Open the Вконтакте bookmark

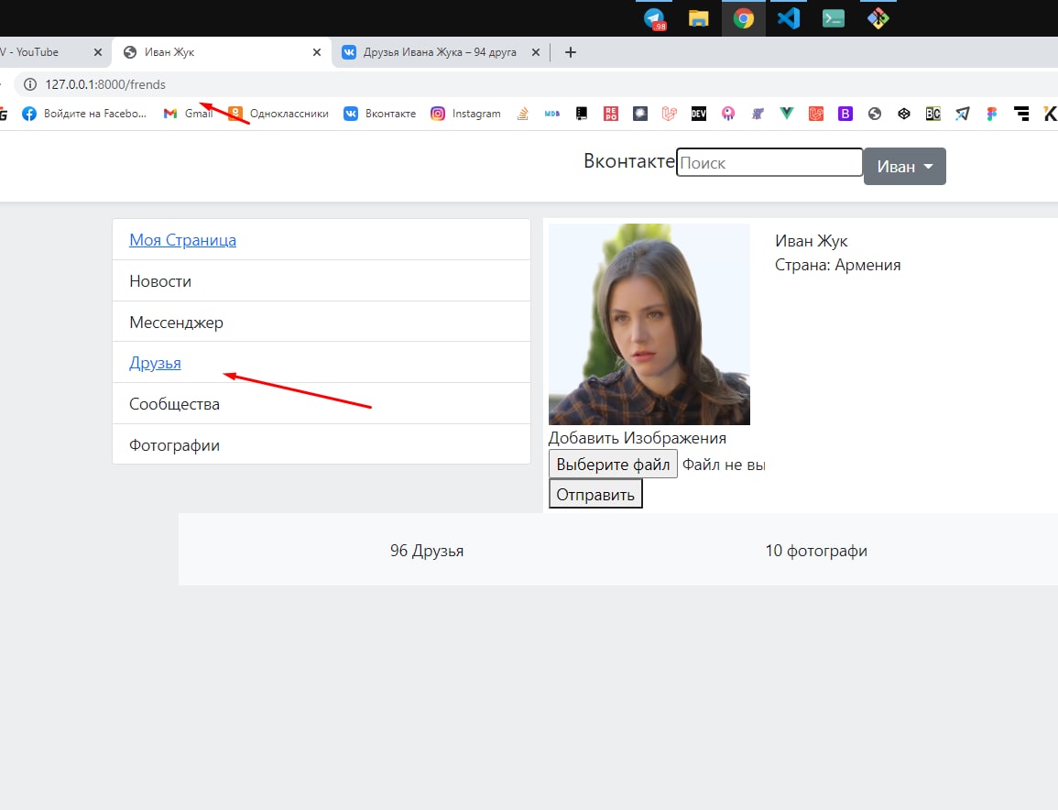point(380,114)
